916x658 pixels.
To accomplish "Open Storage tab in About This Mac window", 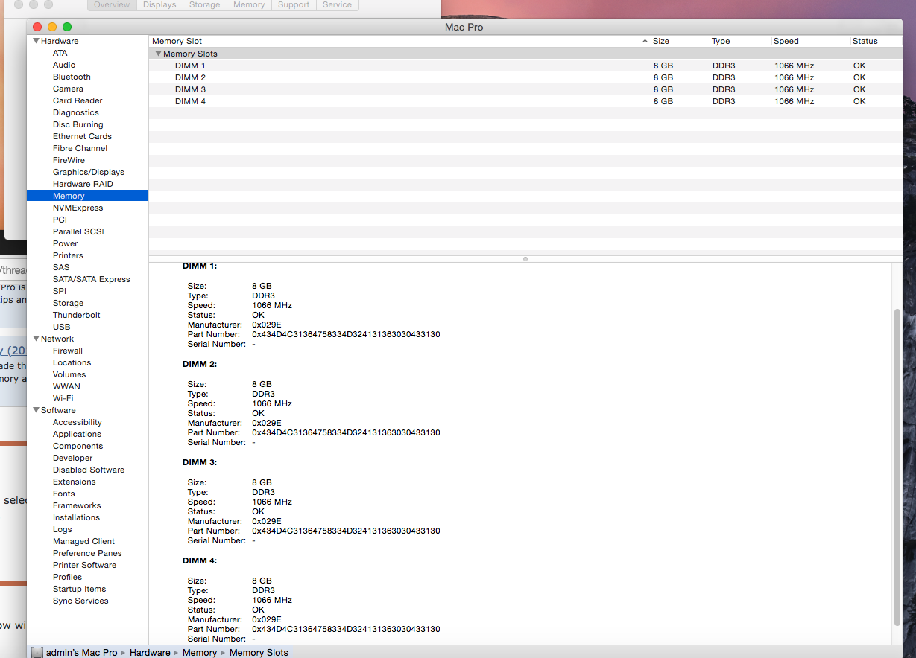I will pos(204,4).
